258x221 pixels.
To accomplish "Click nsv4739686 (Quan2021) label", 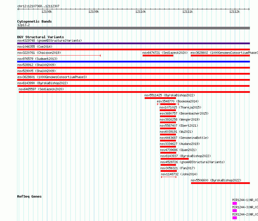I will pyautogui.click(x=178, y=150).
